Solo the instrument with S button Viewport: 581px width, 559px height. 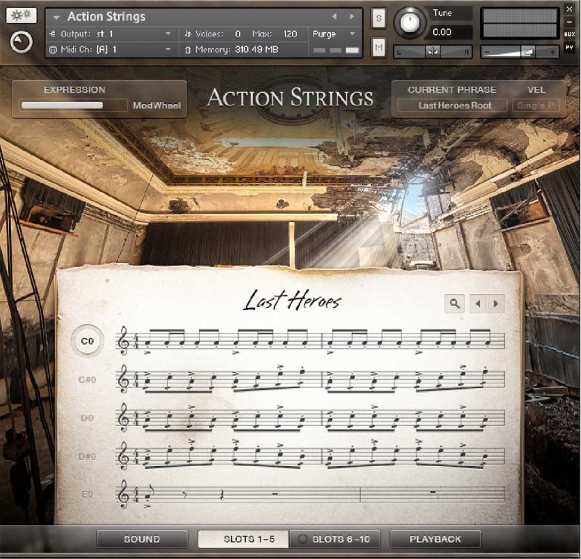tap(378, 18)
